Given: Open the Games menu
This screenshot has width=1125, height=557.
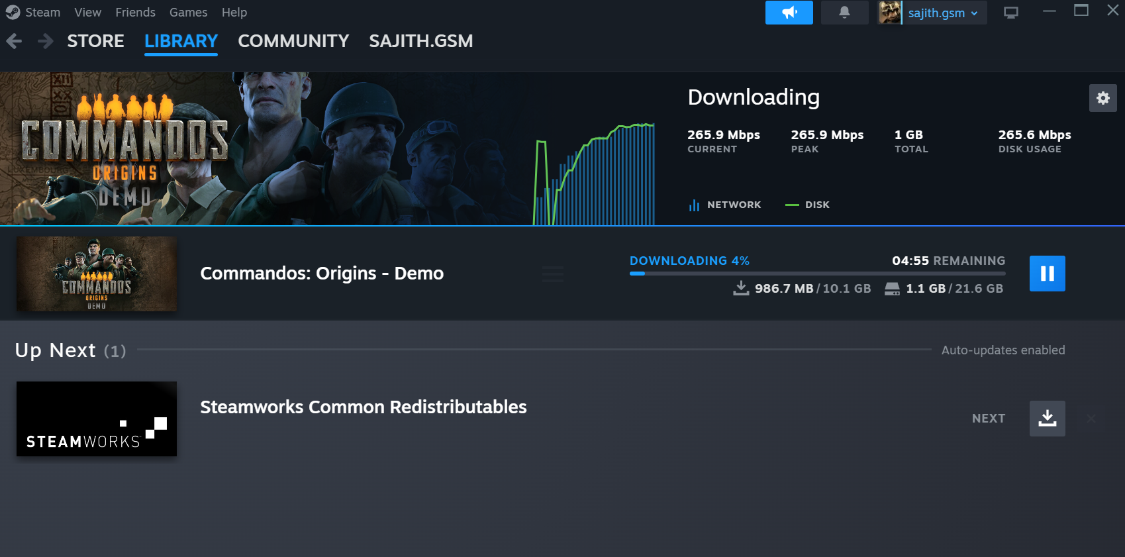Looking at the screenshot, I should pos(188,13).
